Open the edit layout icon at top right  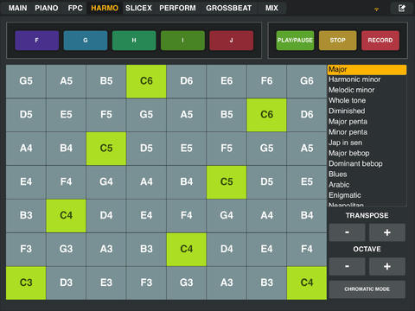[401, 8]
